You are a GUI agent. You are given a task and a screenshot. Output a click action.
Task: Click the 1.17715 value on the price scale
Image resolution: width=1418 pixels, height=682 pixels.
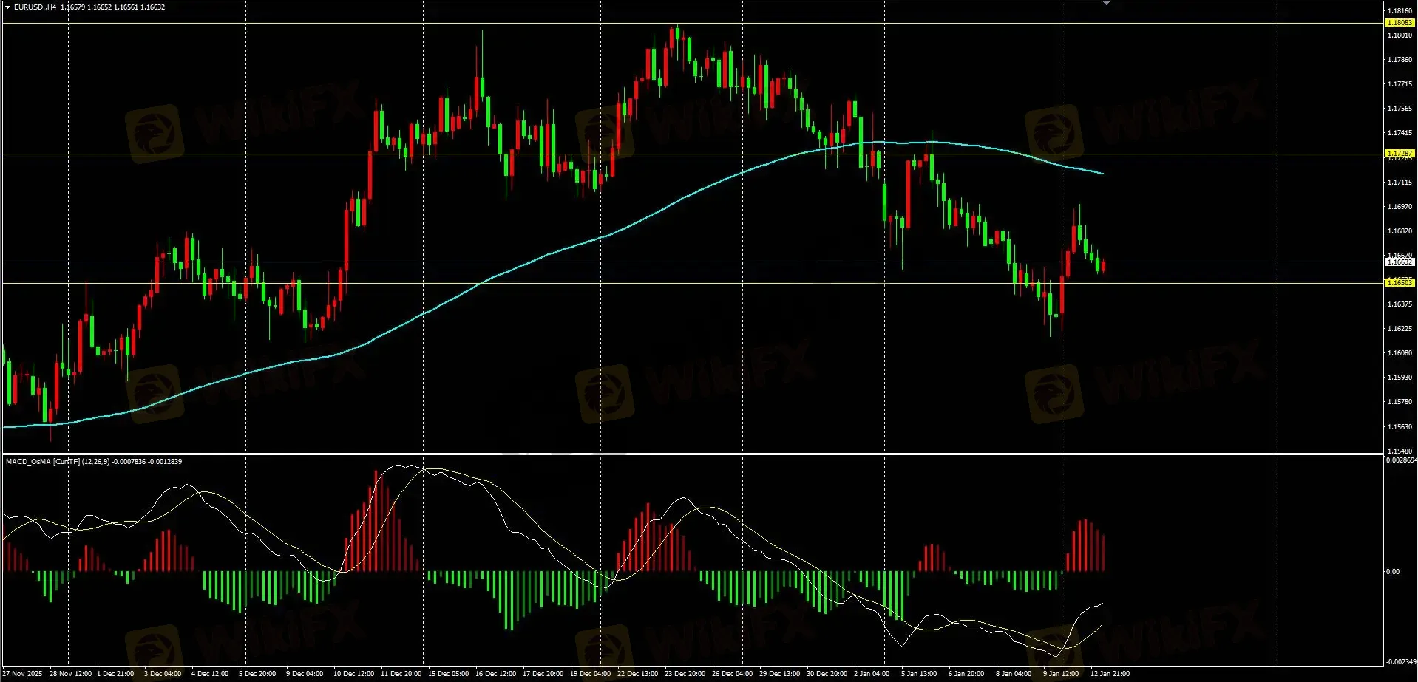click(1400, 84)
